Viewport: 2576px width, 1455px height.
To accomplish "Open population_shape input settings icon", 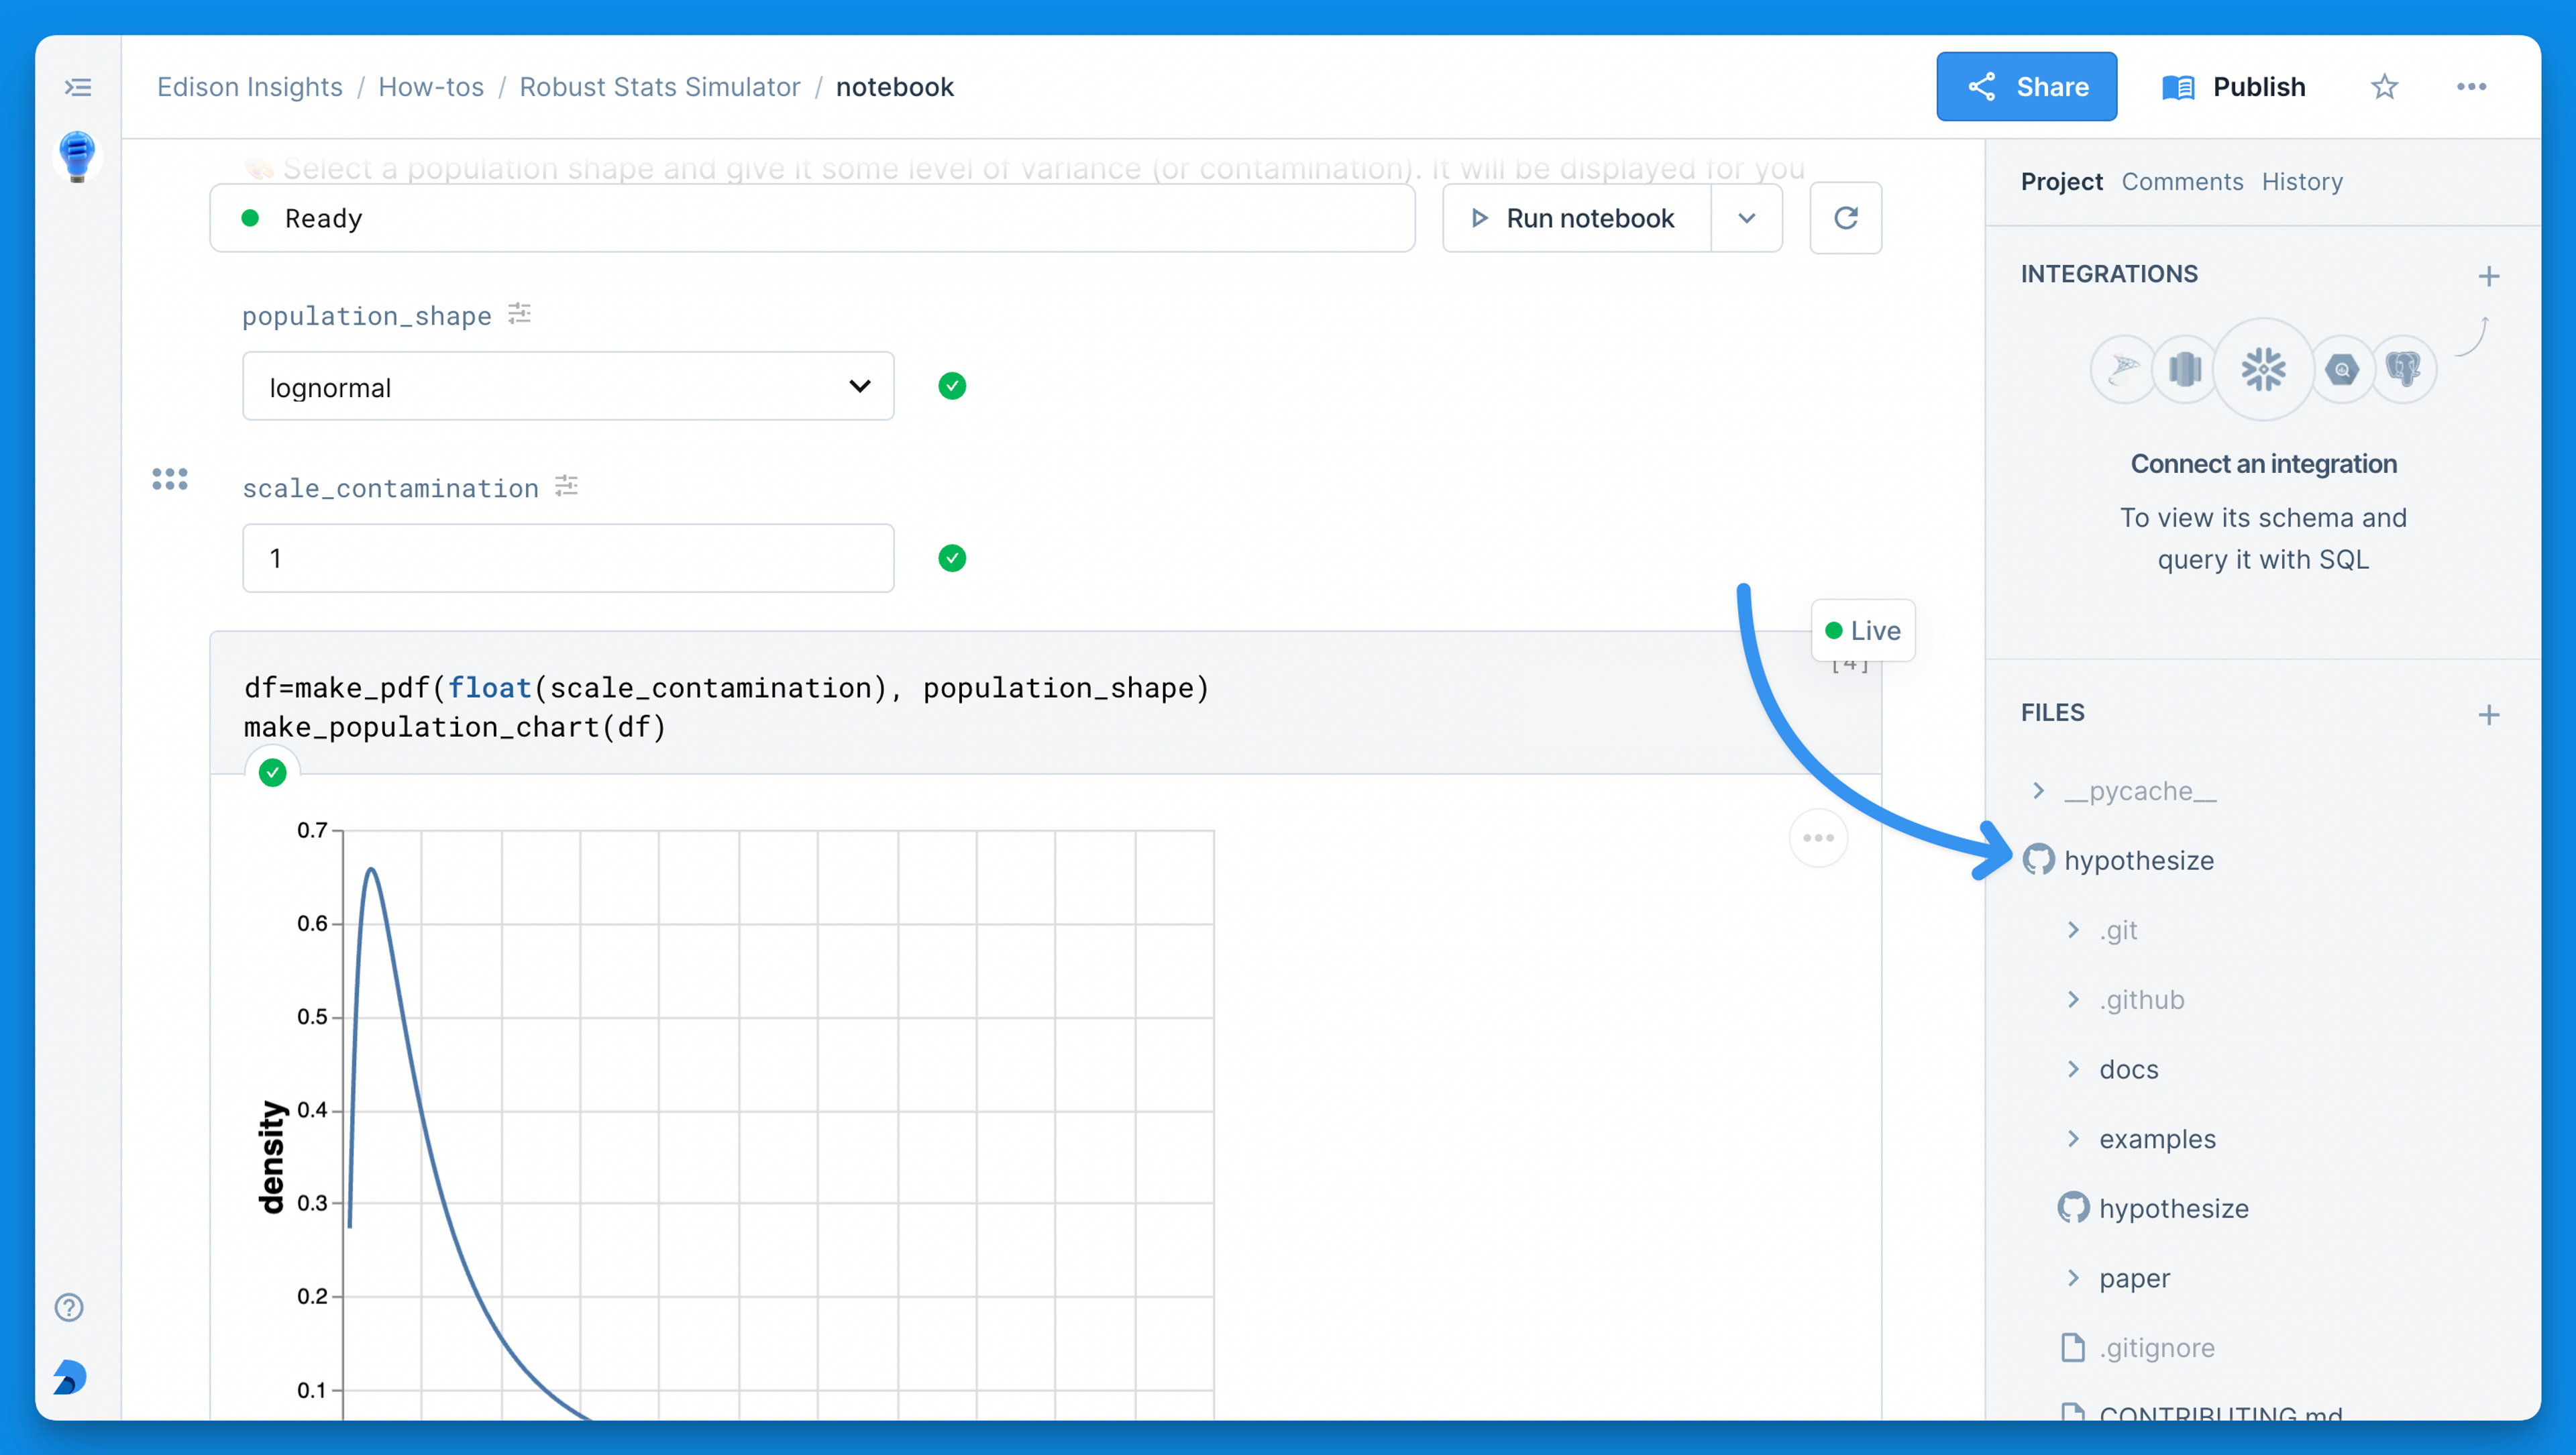I will point(519,314).
